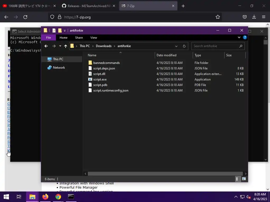
Task: Open the Firefox Downloads panel
Action: click(x=254, y=17)
